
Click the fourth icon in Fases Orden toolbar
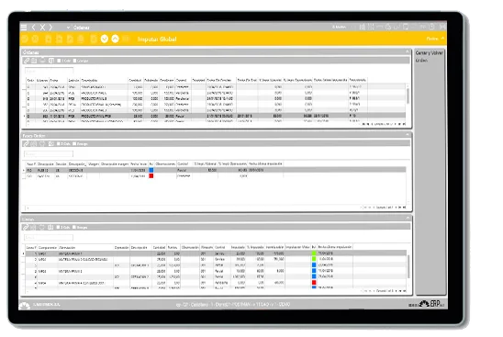point(50,144)
